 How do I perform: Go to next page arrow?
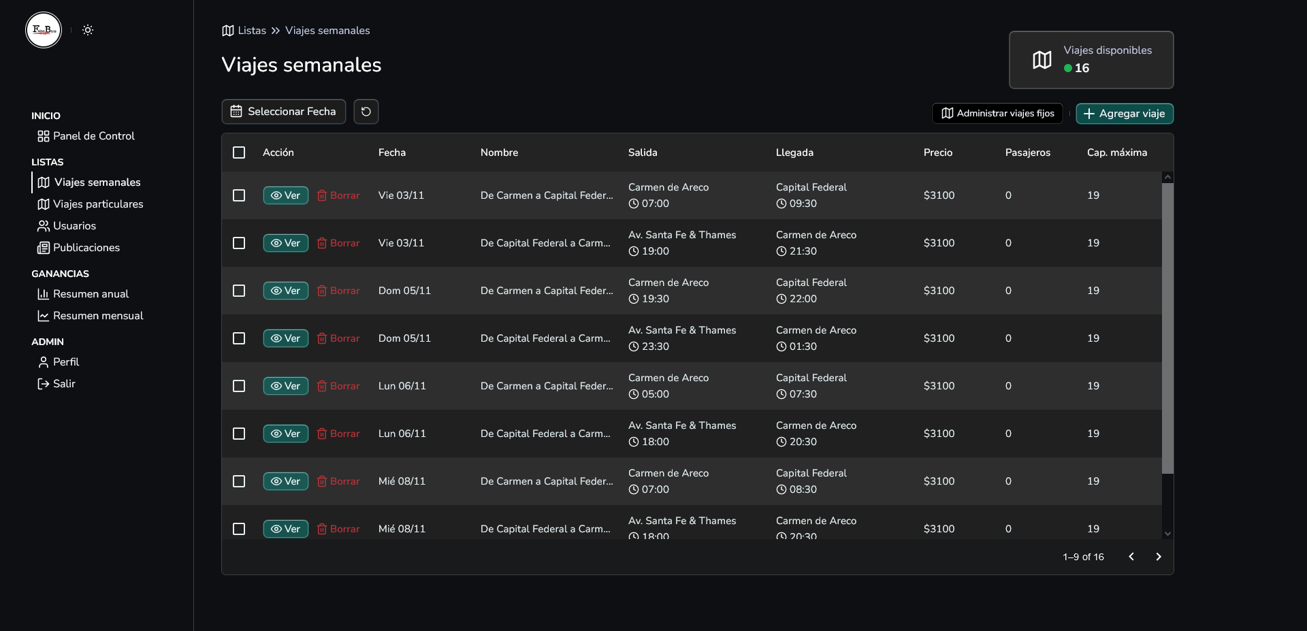(x=1159, y=557)
